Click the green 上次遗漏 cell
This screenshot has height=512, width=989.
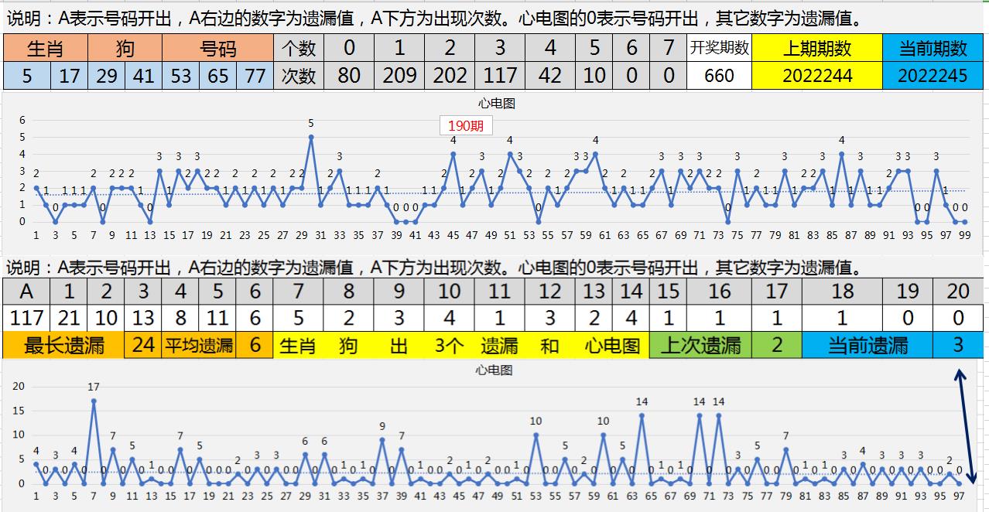[700, 345]
